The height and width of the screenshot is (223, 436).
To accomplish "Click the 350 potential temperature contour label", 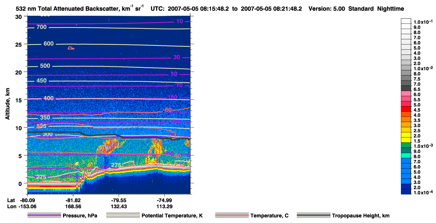I will coord(45,118).
